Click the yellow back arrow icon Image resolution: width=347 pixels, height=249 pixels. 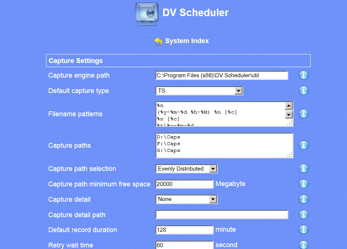click(159, 41)
